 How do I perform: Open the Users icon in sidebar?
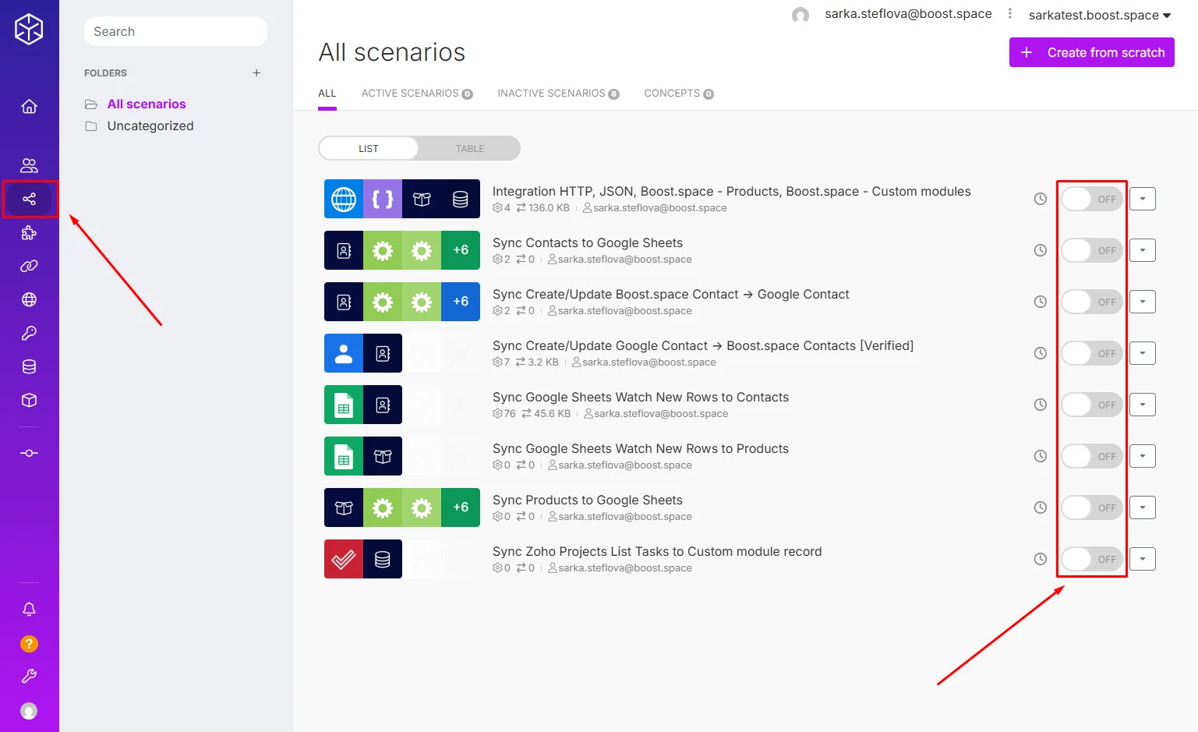pyautogui.click(x=29, y=165)
